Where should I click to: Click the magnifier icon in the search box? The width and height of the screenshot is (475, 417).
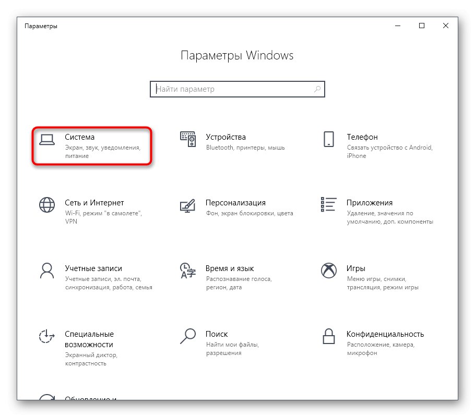(x=317, y=89)
